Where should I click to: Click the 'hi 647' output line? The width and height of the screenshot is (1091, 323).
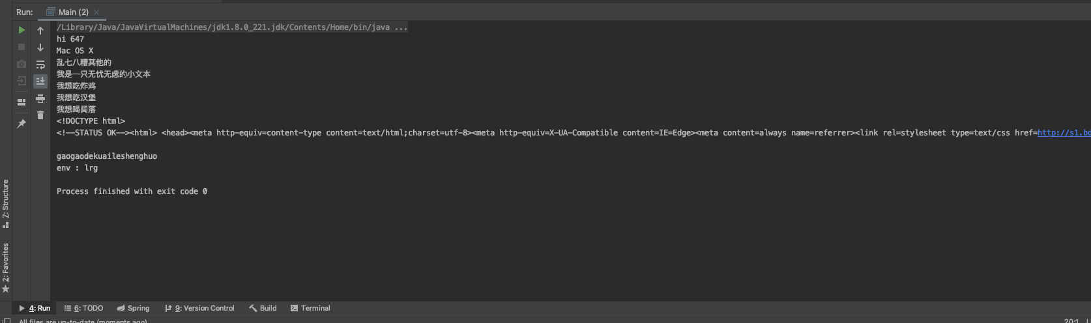click(x=70, y=39)
